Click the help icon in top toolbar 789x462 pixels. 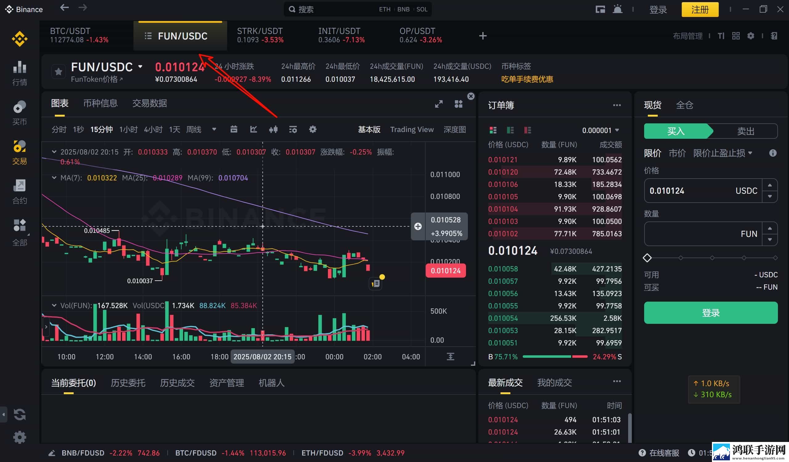[774, 36]
